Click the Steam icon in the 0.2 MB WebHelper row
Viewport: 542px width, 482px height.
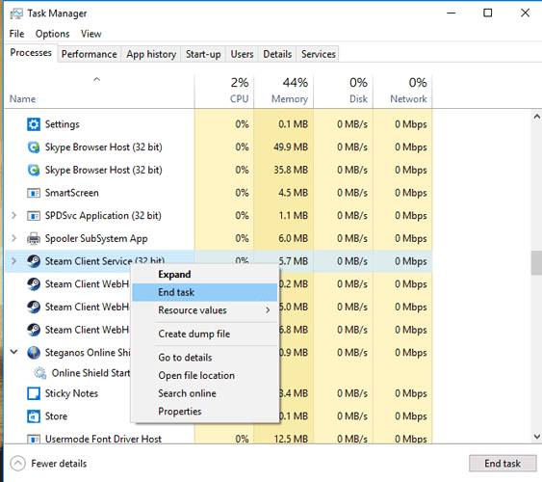point(34,284)
